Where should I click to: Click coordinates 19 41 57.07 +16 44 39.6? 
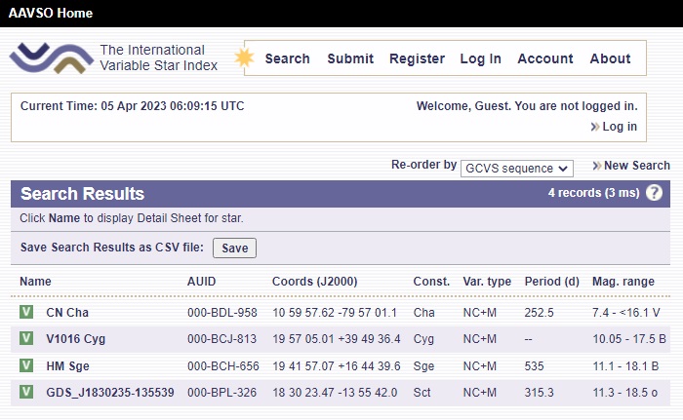(337, 366)
